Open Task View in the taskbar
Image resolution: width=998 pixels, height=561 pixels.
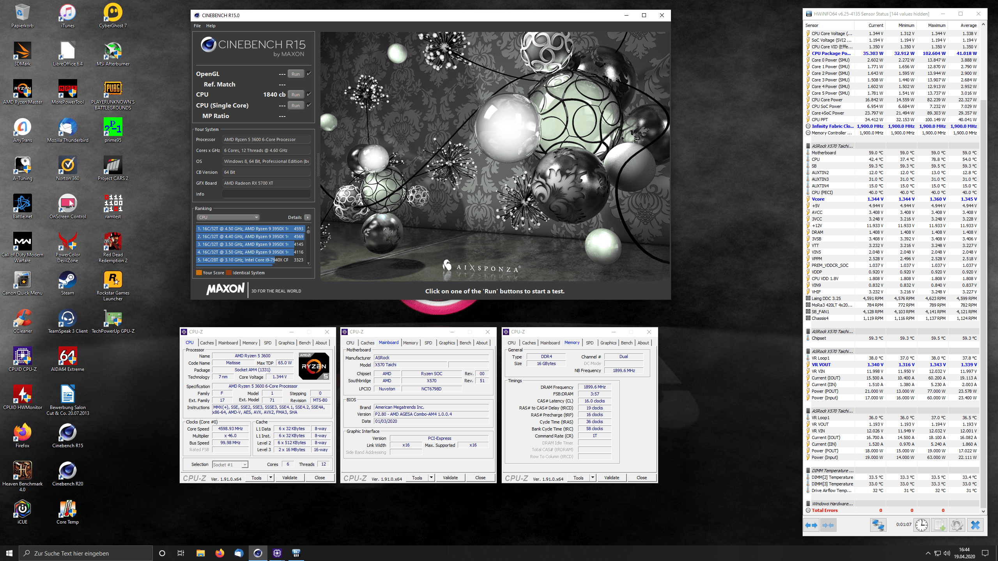(x=181, y=553)
